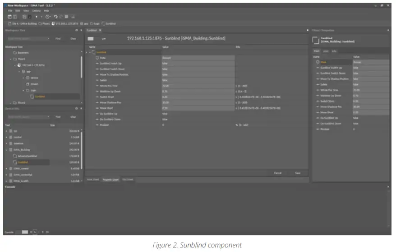This screenshot has width=396, height=252.
Task: Click Find in the Workspace Tree panel
Action: click(58, 39)
